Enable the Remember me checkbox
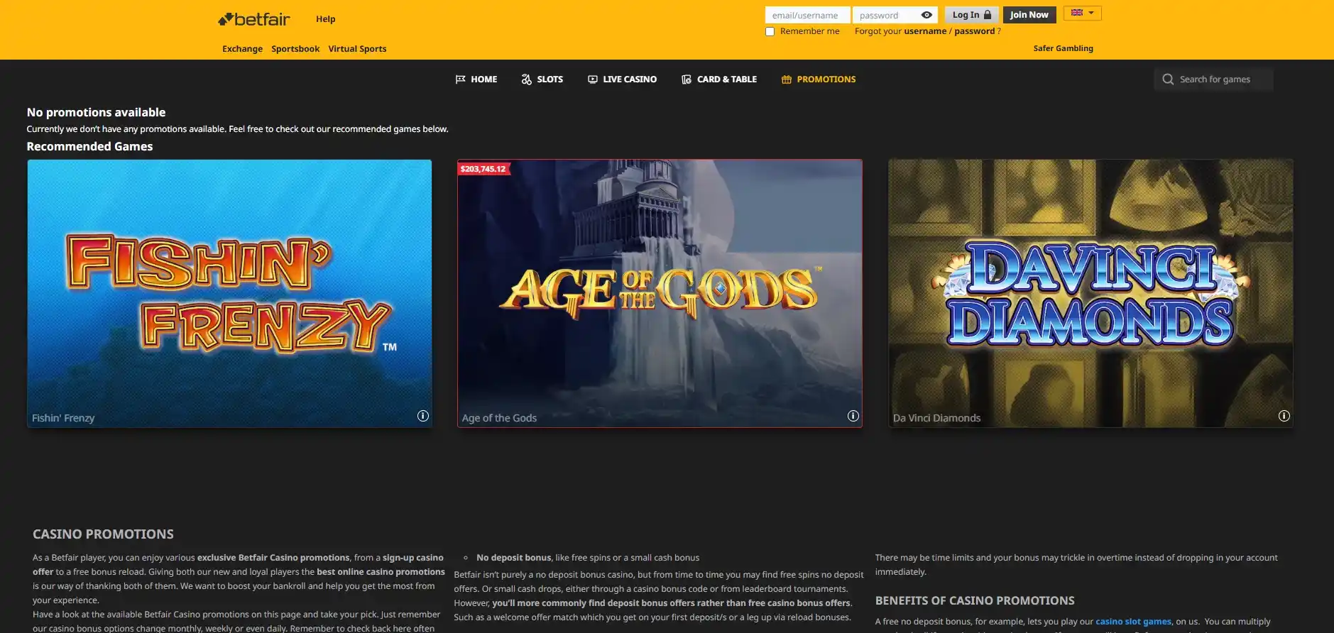 770,32
